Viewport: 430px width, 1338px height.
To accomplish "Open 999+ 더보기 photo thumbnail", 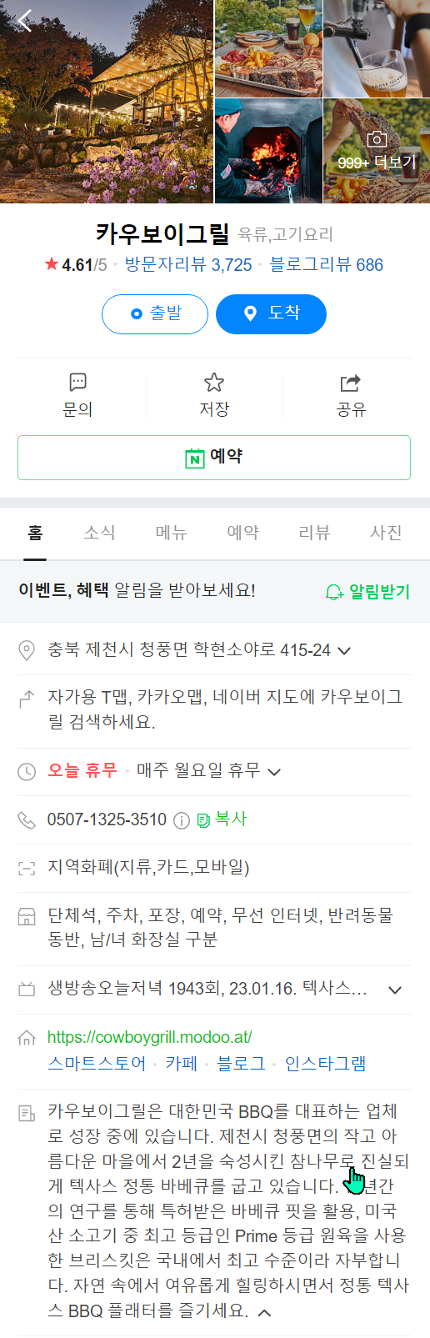I will pyautogui.click(x=377, y=151).
